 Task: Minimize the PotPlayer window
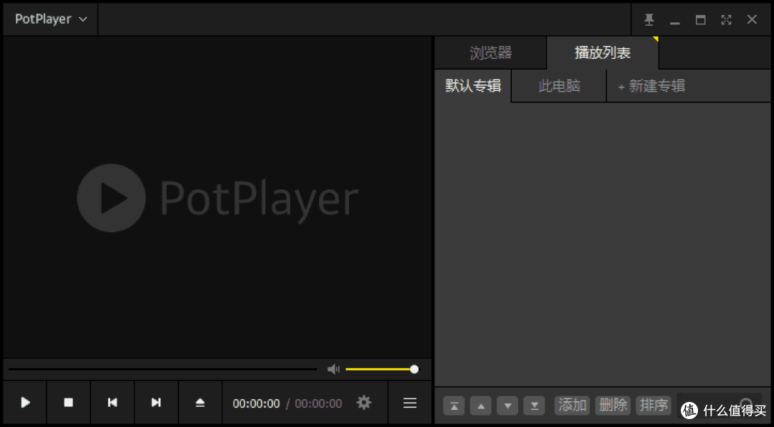tap(675, 23)
